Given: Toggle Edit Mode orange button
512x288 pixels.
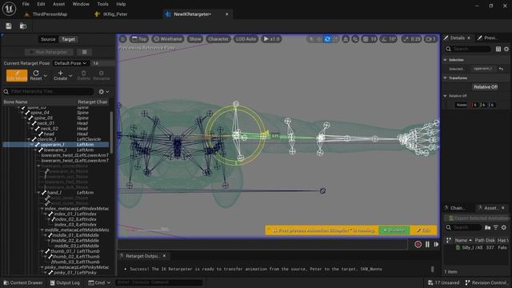Looking at the screenshot, I should (x=17, y=75).
